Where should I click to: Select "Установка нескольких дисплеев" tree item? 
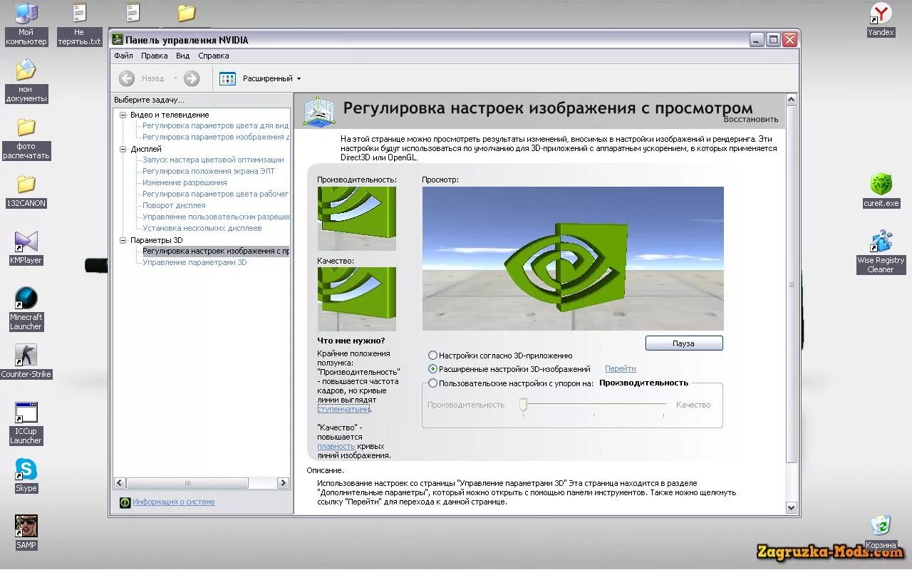coord(202,229)
